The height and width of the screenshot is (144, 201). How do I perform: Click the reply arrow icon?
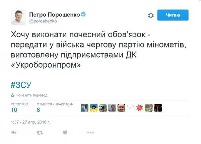14,133
